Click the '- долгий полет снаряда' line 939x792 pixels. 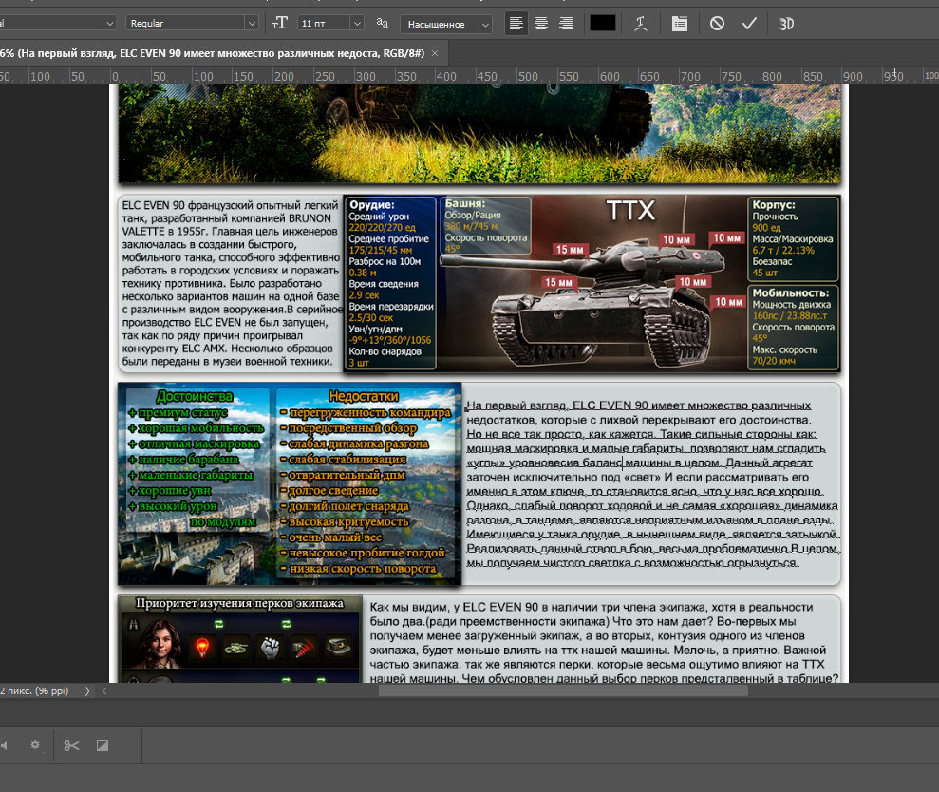coord(345,506)
